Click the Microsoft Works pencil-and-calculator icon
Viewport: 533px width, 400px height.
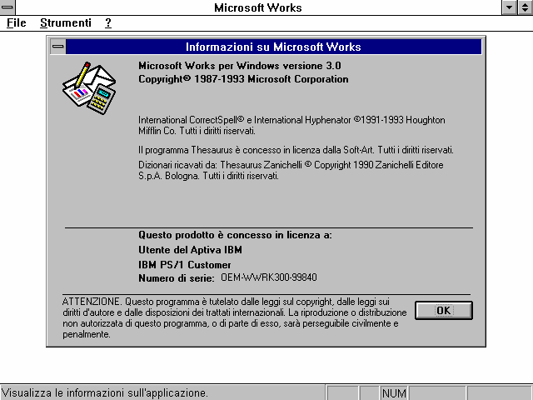tap(89, 88)
